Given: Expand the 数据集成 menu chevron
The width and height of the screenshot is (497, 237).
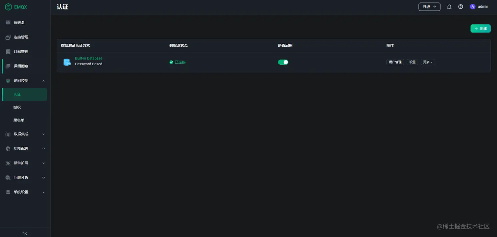Looking at the screenshot, I should [44, 134].
